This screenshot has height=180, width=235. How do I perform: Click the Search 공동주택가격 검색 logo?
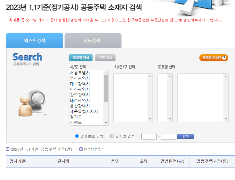pos(27,59)
